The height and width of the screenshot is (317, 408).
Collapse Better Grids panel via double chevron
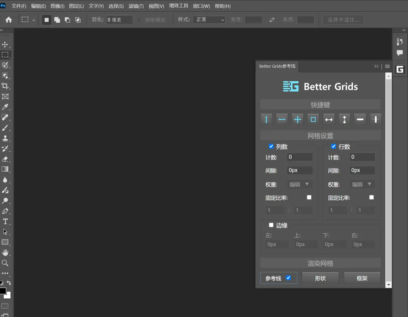point(376,66)
